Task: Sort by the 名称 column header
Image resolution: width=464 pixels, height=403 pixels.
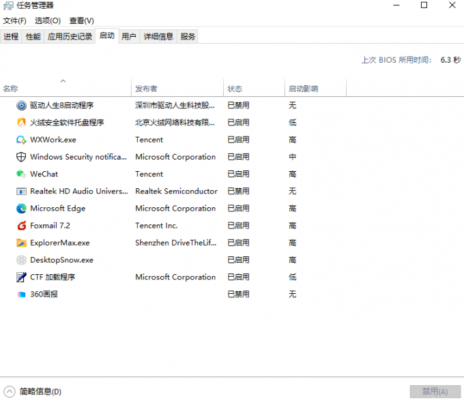Action: click(66, 88)
